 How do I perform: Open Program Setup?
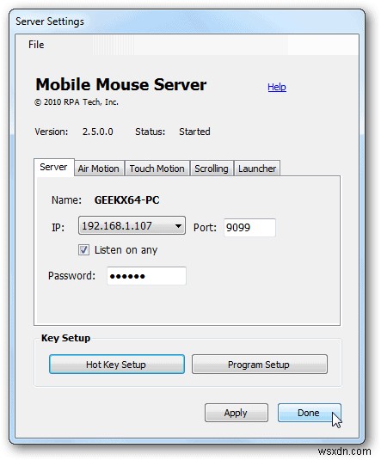260,364
